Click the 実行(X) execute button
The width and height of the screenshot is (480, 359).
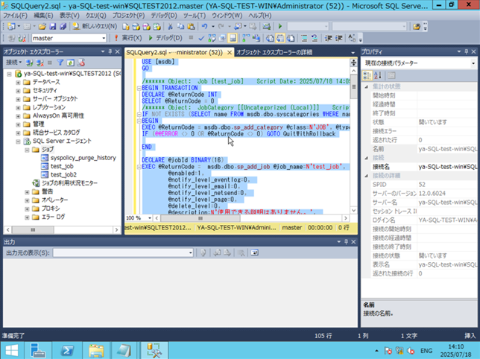click(x=128, y=38)
